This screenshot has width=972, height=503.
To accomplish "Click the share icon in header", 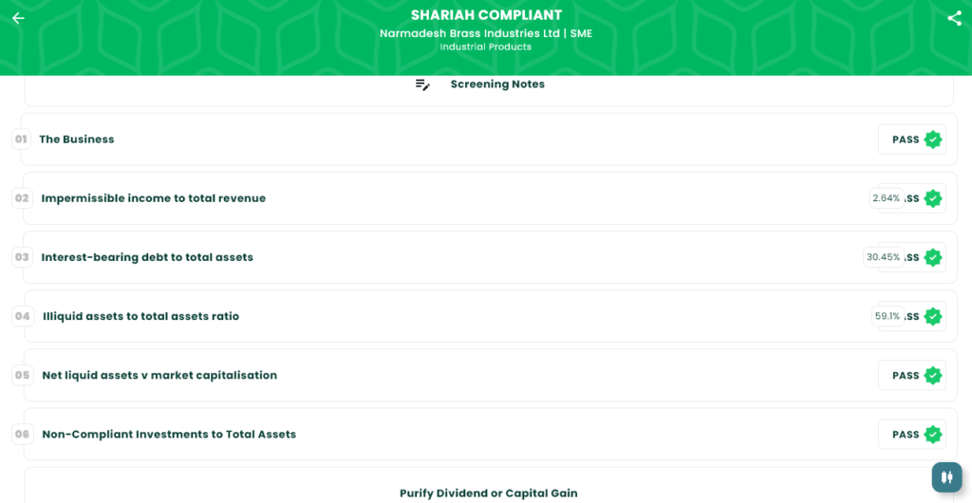I will (x=954, y=18).
